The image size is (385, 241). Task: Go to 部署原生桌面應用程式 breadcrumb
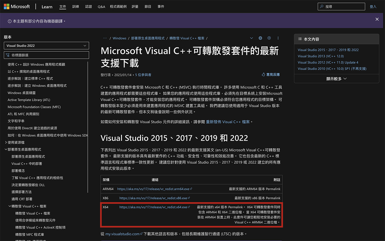(148, 38)
